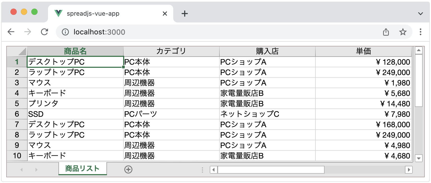
Task: Close the spreadjs-vue-app tab
Action: coord(165,14)
